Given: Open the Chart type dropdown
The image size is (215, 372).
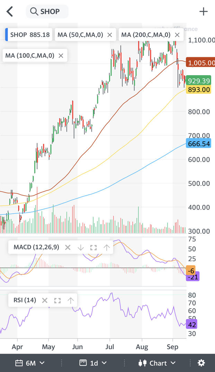Looking at the screenshot, I should [157, 363].
